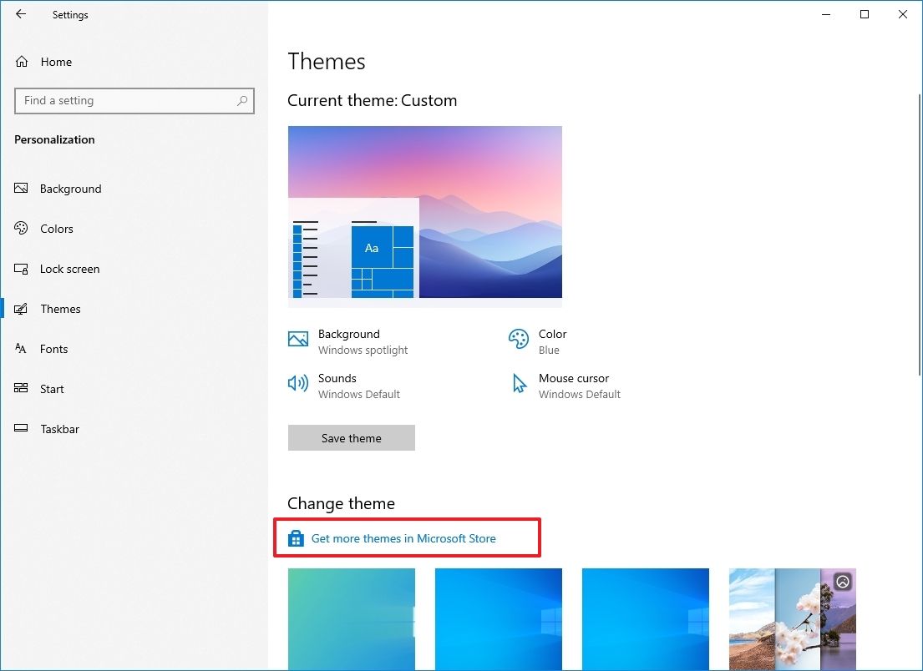Viewport: 923px width, 671px height.
Task: Select Themes in the Personalization sidebar
Action: tap(60, 308)
